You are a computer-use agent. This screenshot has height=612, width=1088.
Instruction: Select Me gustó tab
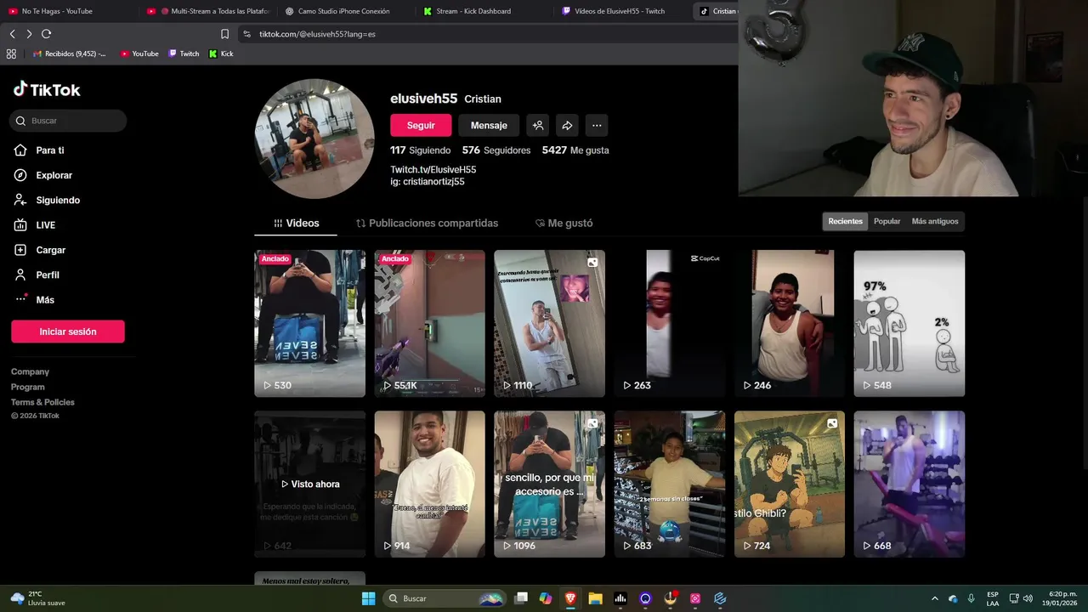pos(564,223)
